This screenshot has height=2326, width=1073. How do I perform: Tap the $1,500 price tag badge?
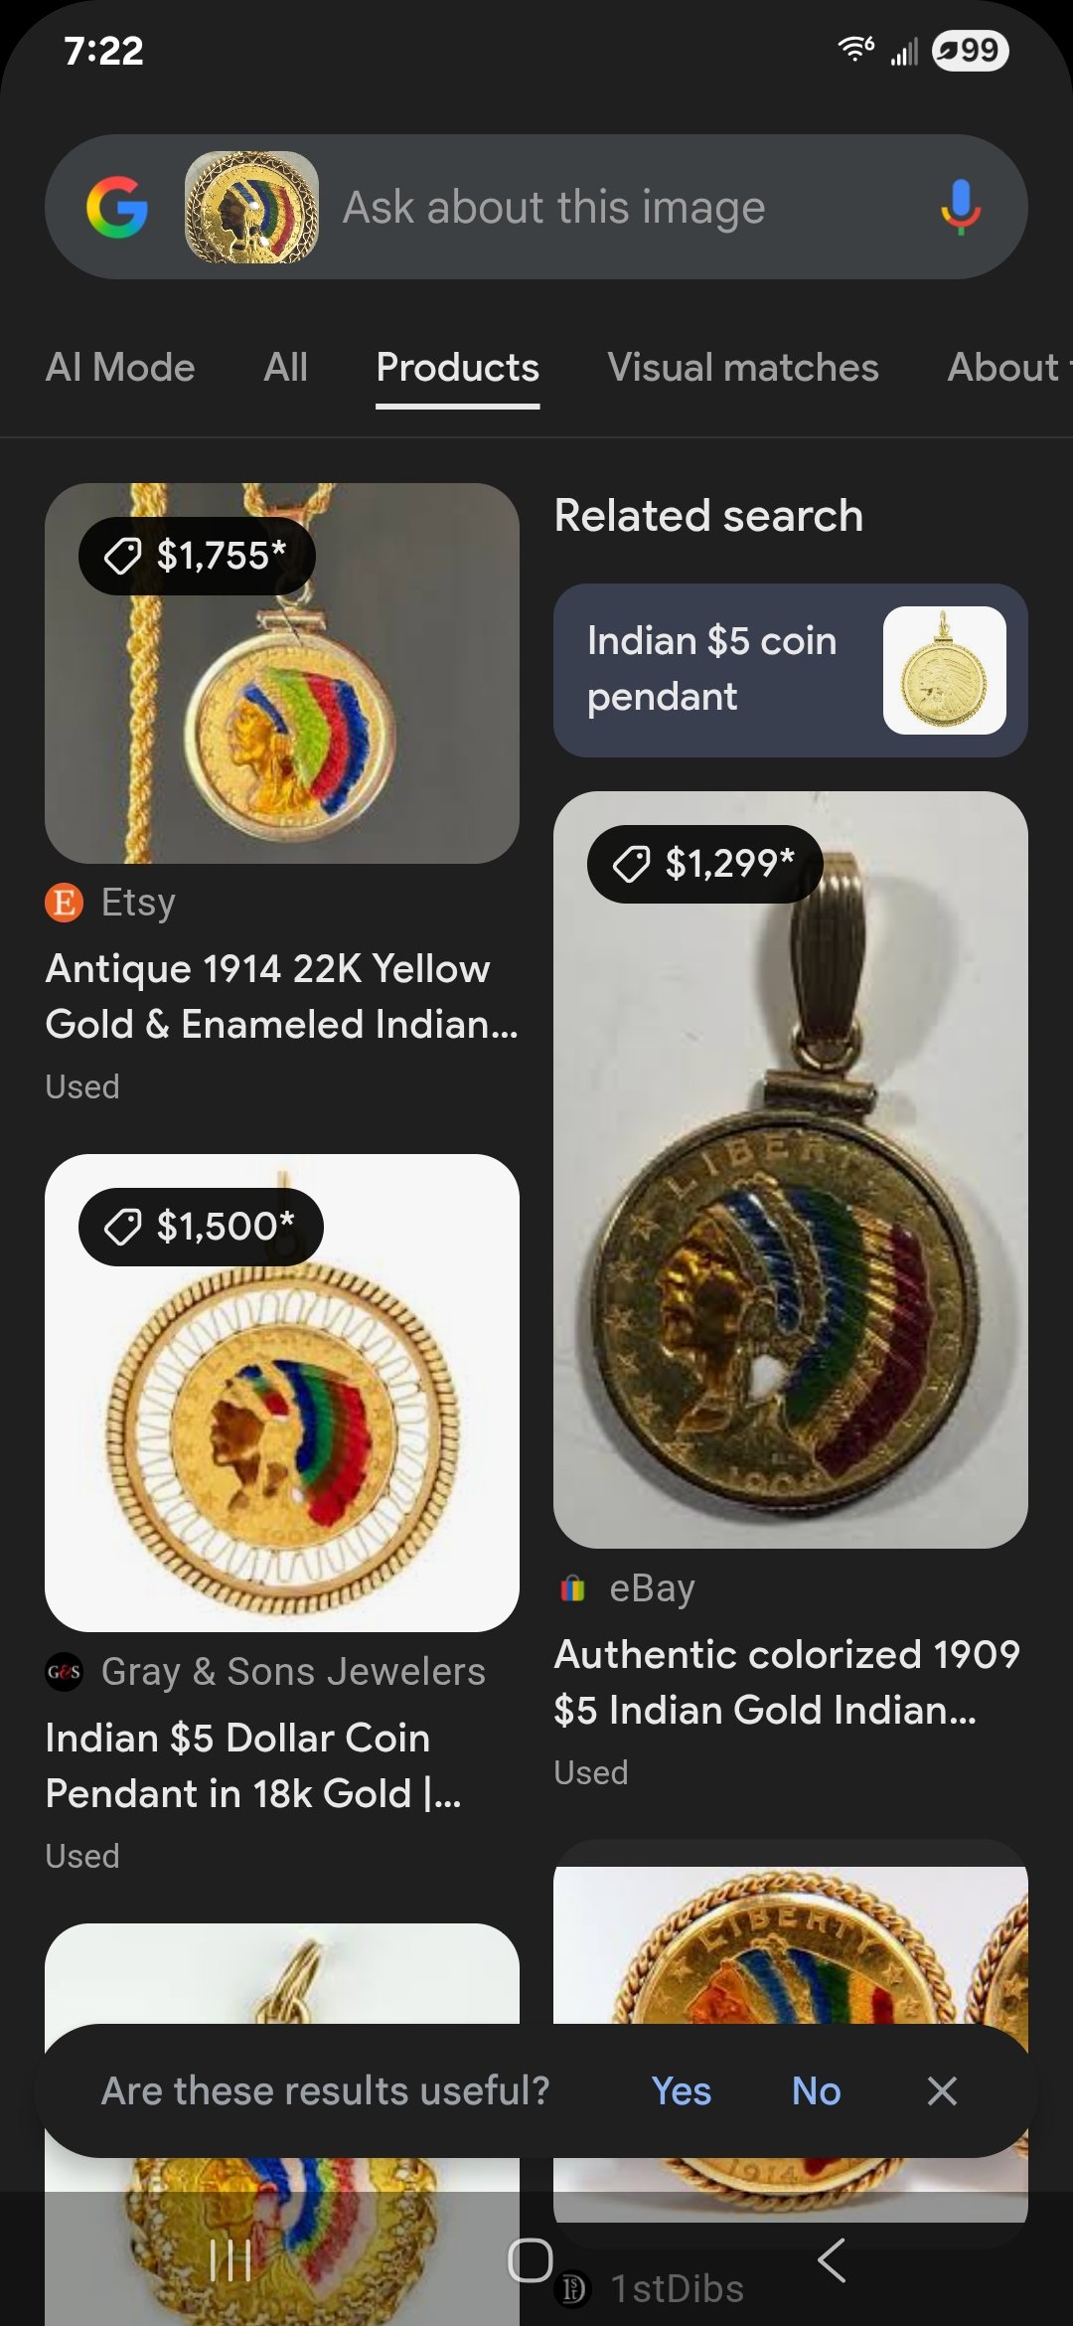(201, 1227)
